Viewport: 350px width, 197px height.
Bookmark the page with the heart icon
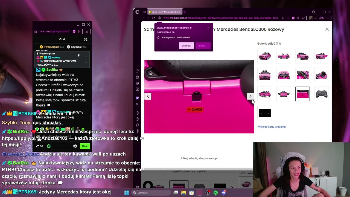tap(303, 18)
